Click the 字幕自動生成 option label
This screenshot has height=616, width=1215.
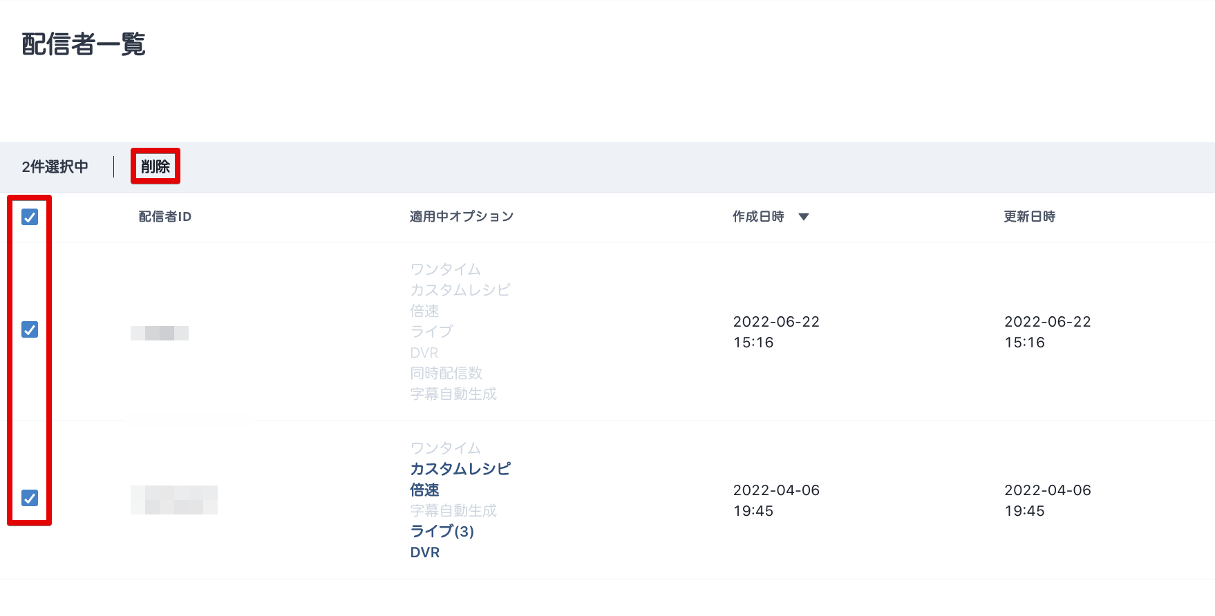453,394
